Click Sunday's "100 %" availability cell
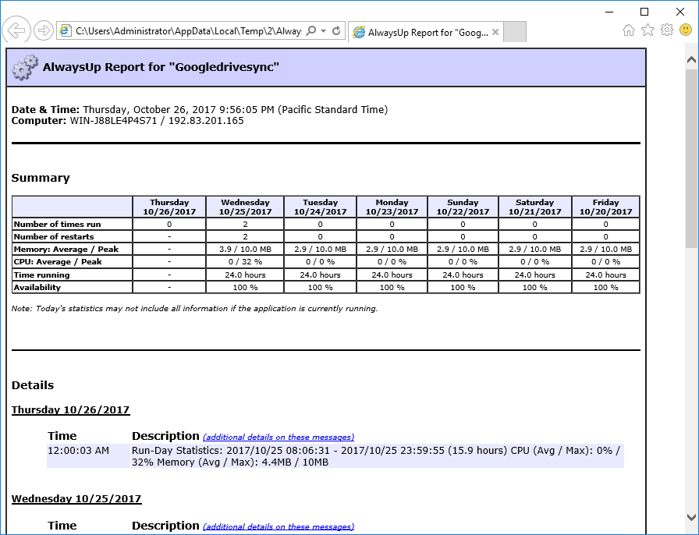The height and width of the screenshot is (535, 699). [x=463, y=288]
